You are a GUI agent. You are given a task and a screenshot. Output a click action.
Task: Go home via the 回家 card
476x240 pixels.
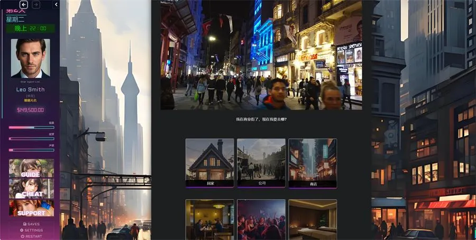coord(209,163)
